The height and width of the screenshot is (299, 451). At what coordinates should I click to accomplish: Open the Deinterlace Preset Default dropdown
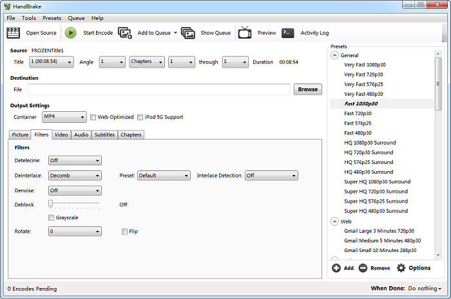pyautogui.click(x=164, y=176)
